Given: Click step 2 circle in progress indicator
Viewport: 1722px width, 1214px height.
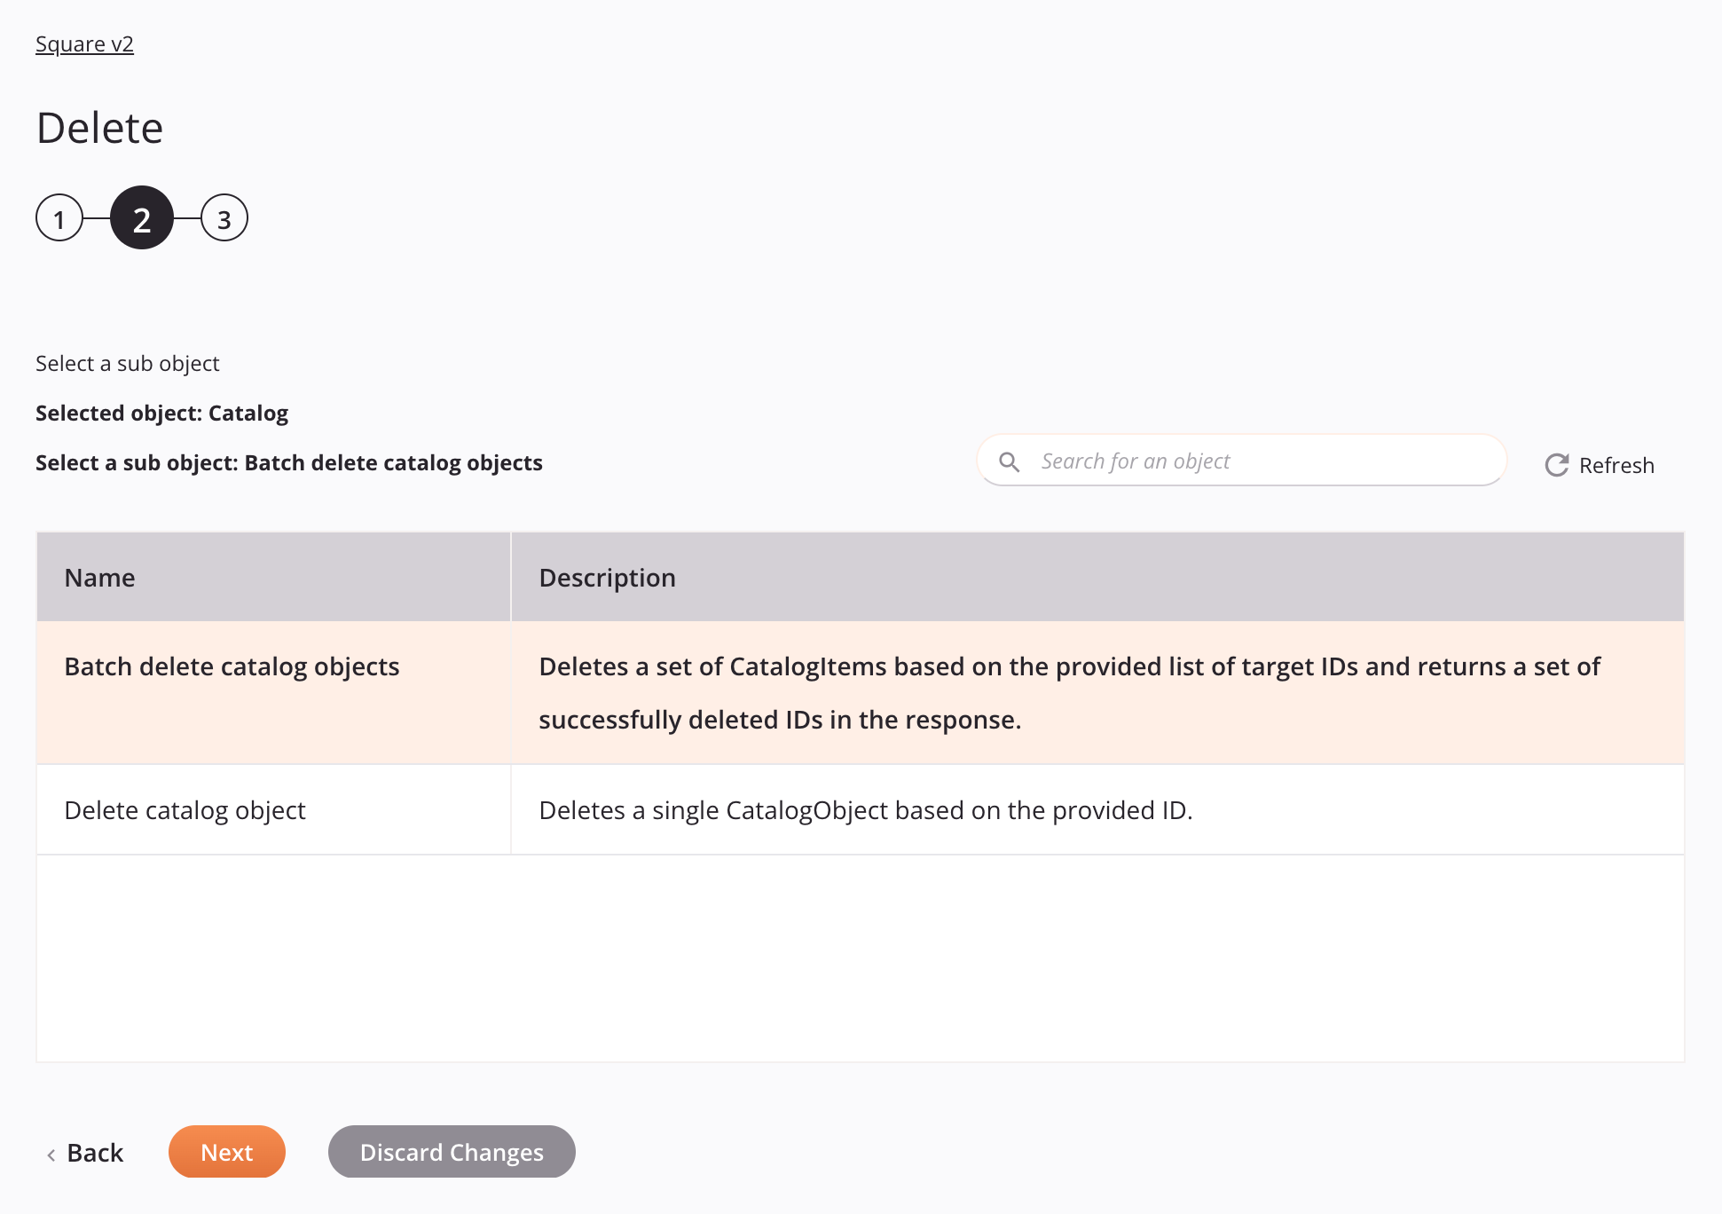Looking at the screenshot, I should [x=143, y=218].
